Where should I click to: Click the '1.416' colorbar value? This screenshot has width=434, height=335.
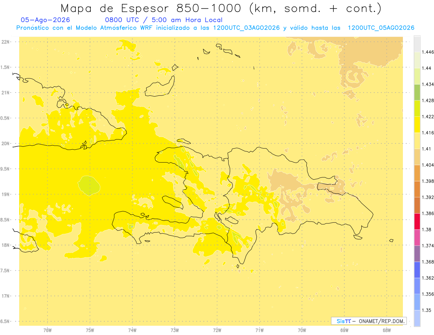click(x=428, y=133)
